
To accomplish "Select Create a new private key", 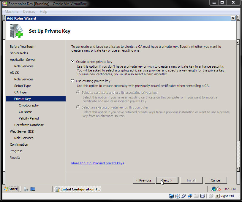I will (72, 61).
